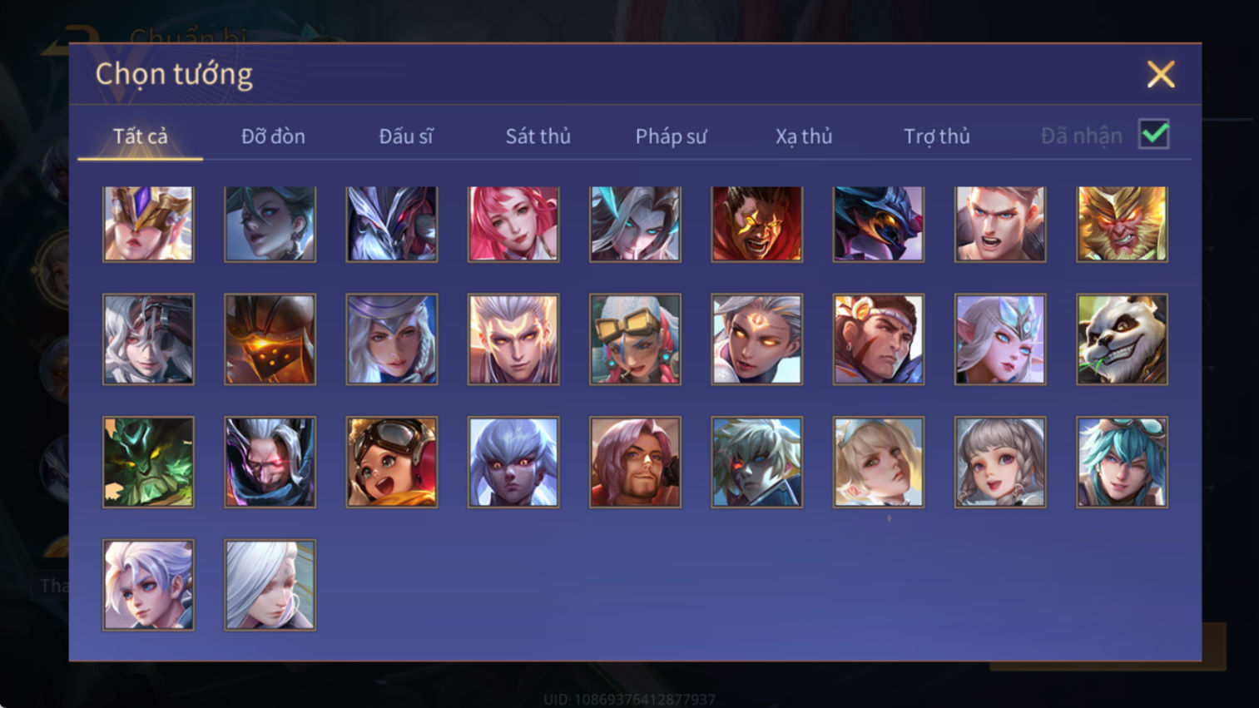The image size is (1259, 708).
Task: Switch to the Đỡ đòn tab
Action: (x=273, y=136)
